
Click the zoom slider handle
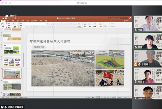pos(116,97)
